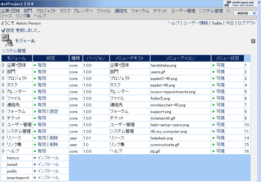Click the reorder arrows for ファイル row

coord(3,98)
